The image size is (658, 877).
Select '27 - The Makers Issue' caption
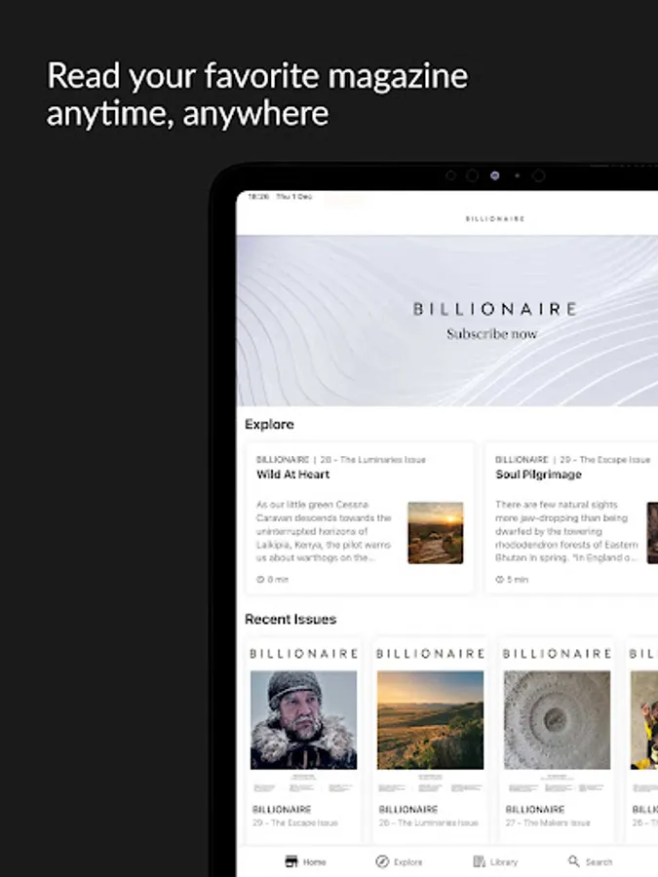point(548,822)
